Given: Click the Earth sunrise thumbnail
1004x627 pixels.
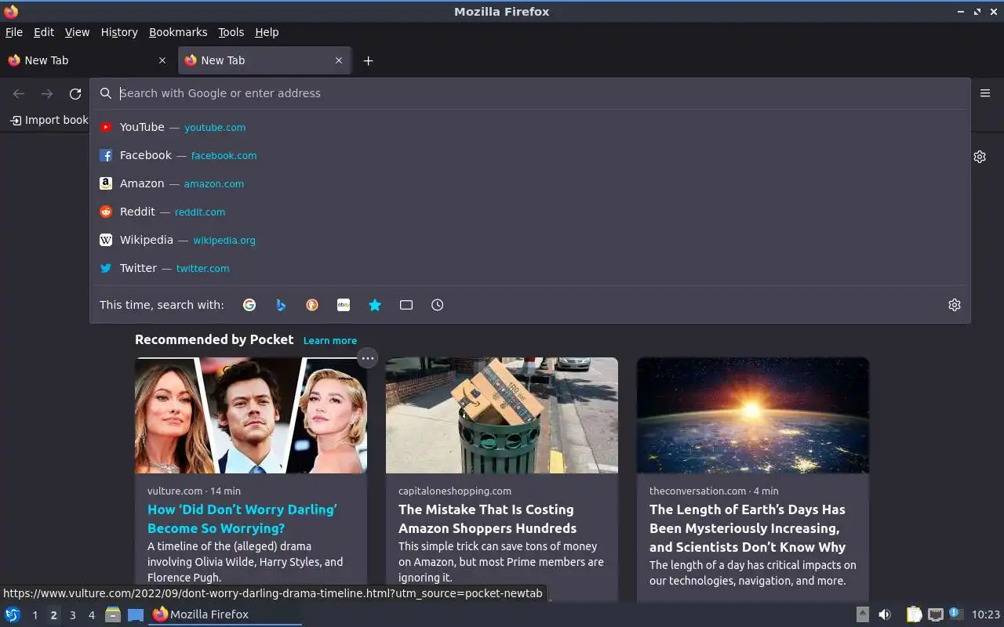Looking at the screenshot, I should click(x=753, y=415).
